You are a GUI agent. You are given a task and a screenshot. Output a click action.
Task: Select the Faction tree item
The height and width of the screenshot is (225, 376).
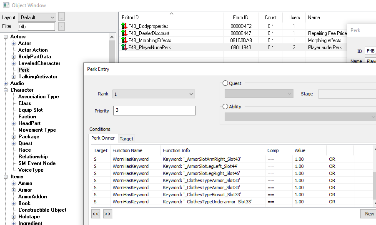[x=27, y=117]
